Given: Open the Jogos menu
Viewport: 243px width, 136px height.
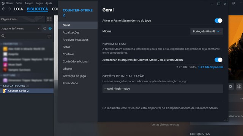Looking at the screenshot, I should pos(39,3).
